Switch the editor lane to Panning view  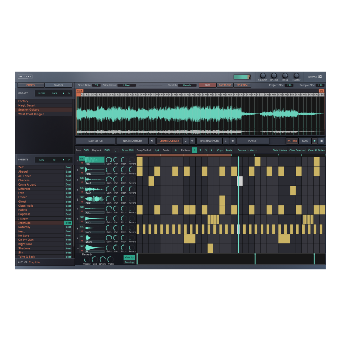coord(129,262)
